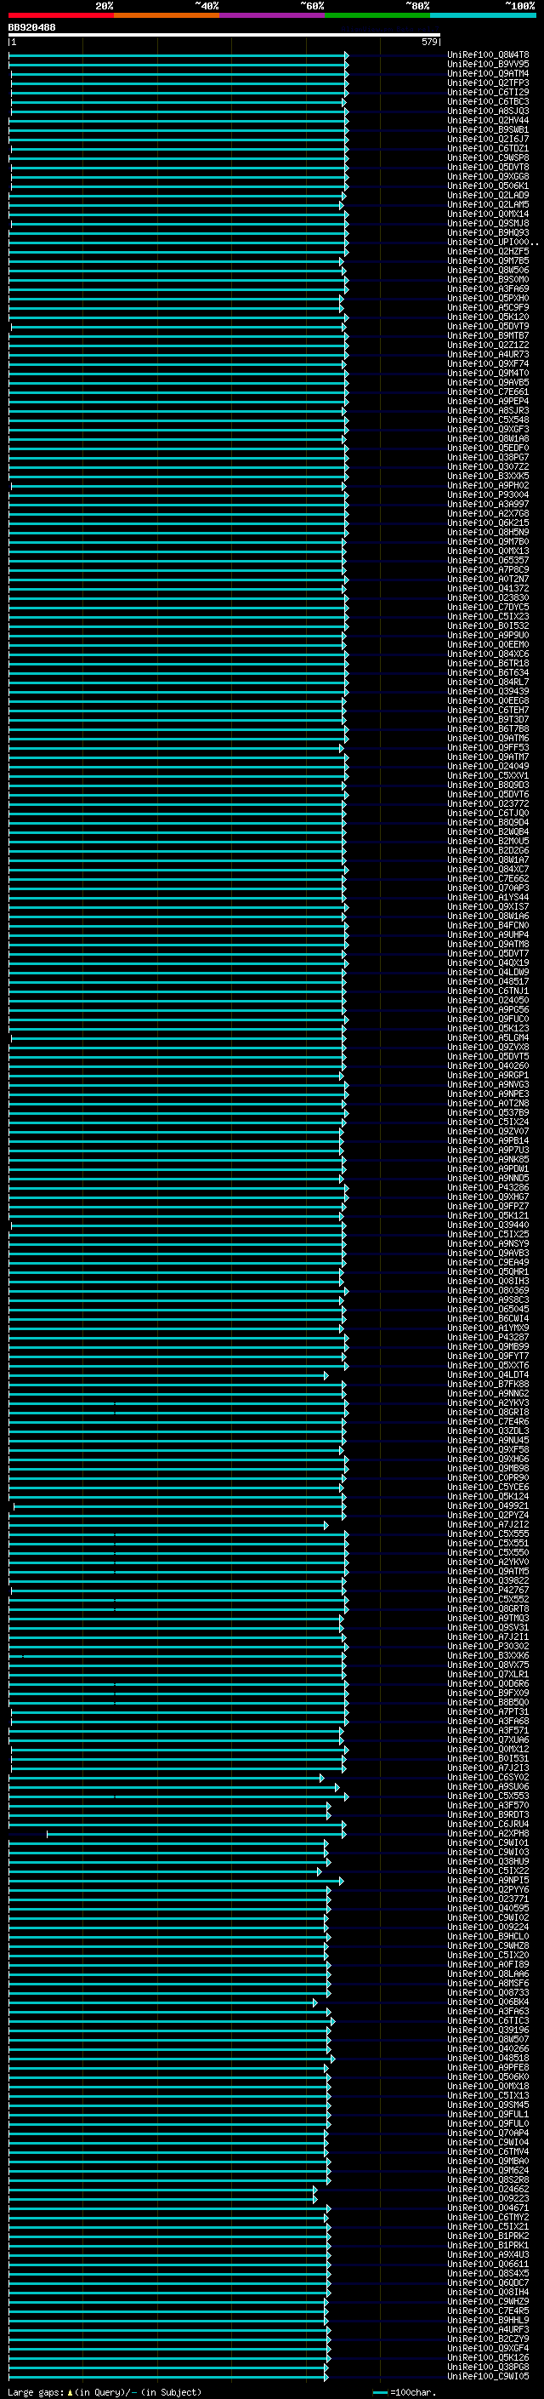
Task: Select hit label UniRef100_C6TI29
Action: pos(488,92)
